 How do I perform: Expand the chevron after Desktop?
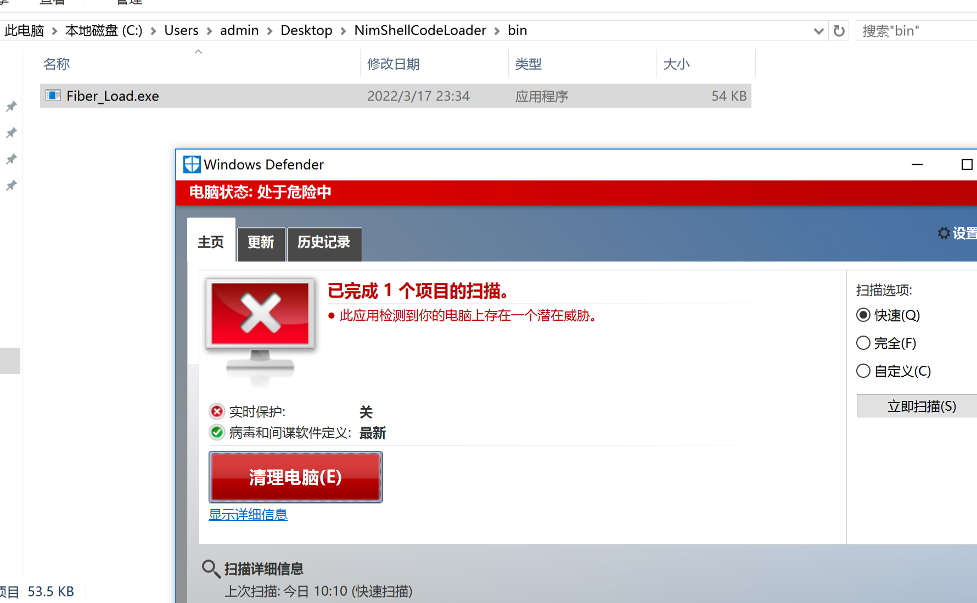(343, 31)
